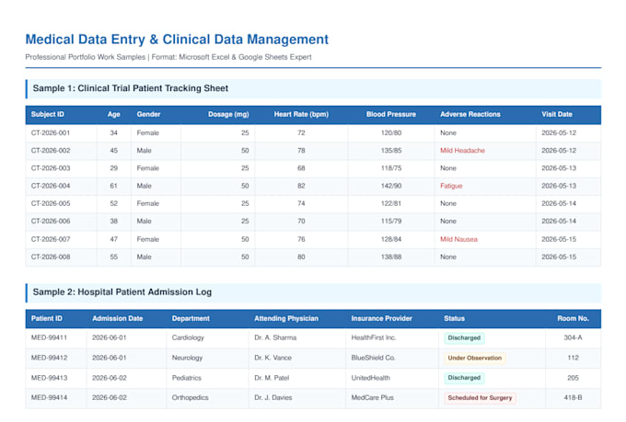The height and width of the screenshot is (422, 626).
Task: Select physician Dr. A. Sharma
Action: point(275,337)
